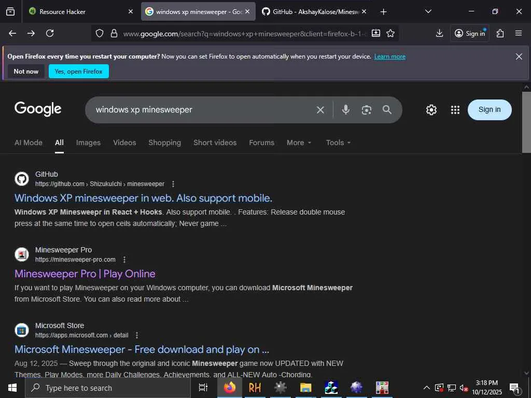The height and width of the screenshot is (398, 531).
Task: Close the Resource Hacker tab
Action: [131, 11]
